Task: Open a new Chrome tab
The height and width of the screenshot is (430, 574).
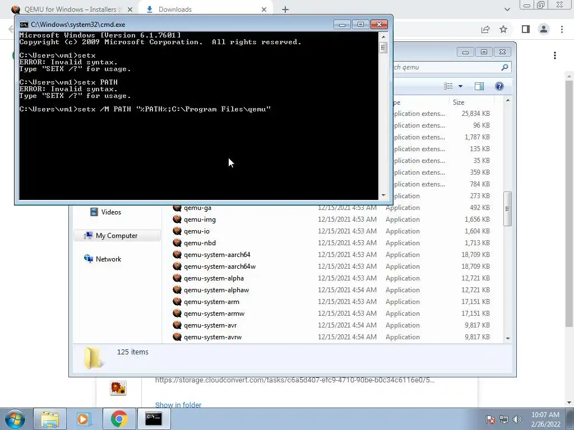Action: 285,10
